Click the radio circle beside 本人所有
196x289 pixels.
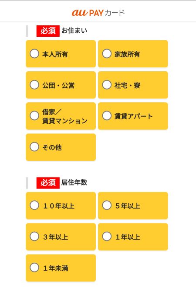coord(34,54)
